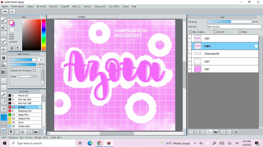Image resolution: width=263 pixels, height=147 pixels.
Task: Choose the Dot tool with pencil and dots
Action: tap(4, 41)
